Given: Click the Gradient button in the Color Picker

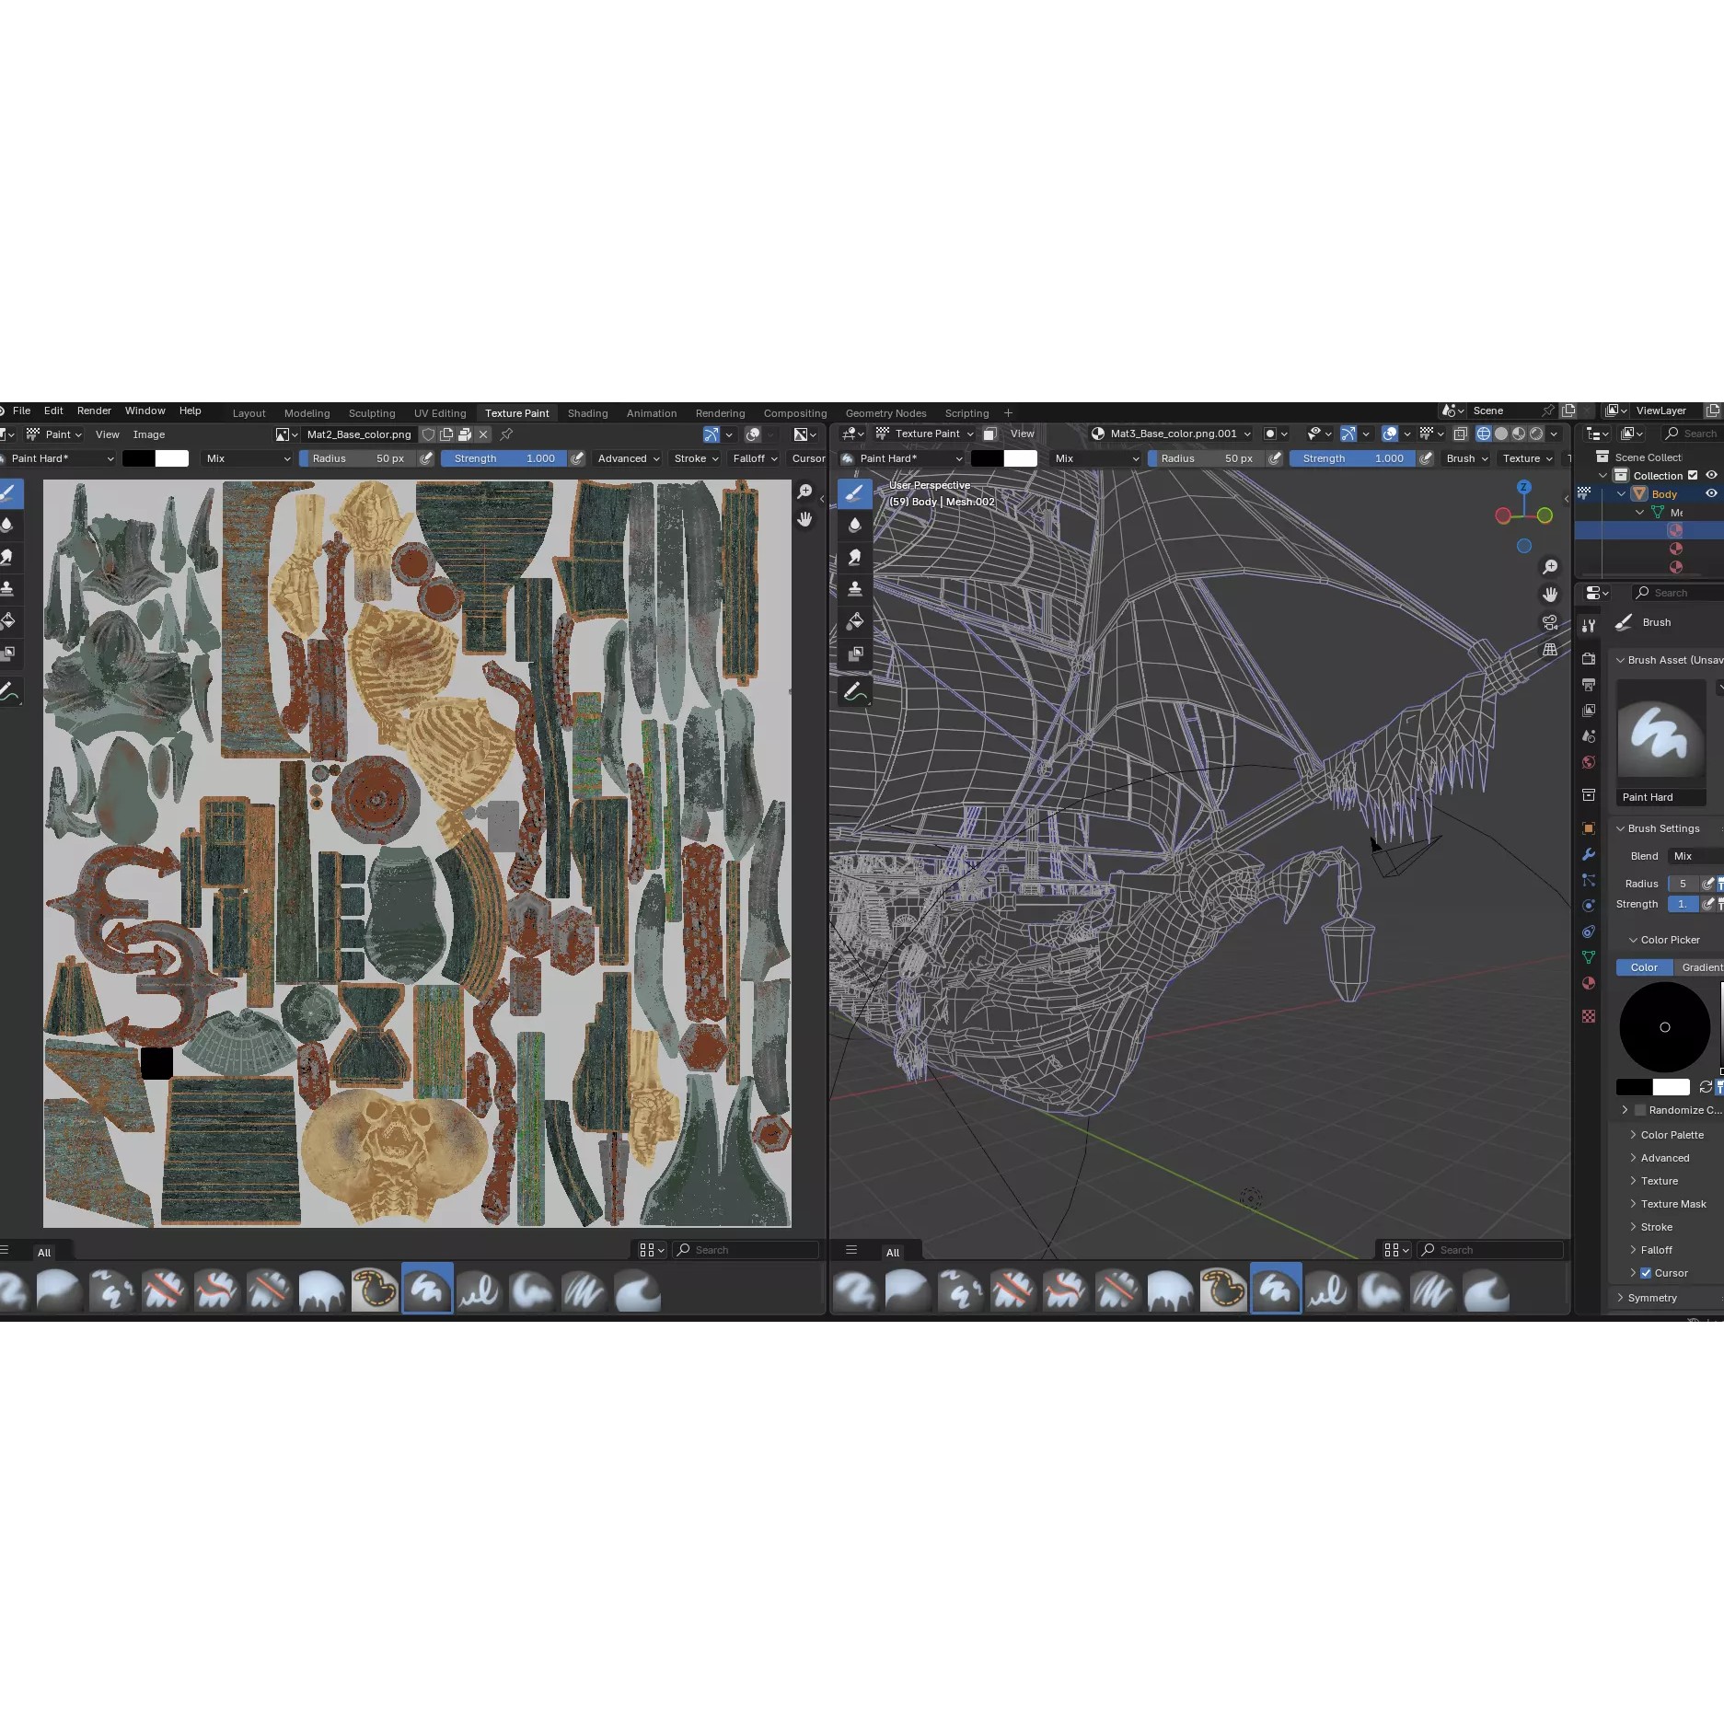Looking at the screenshot, I should coord(1702,967).
